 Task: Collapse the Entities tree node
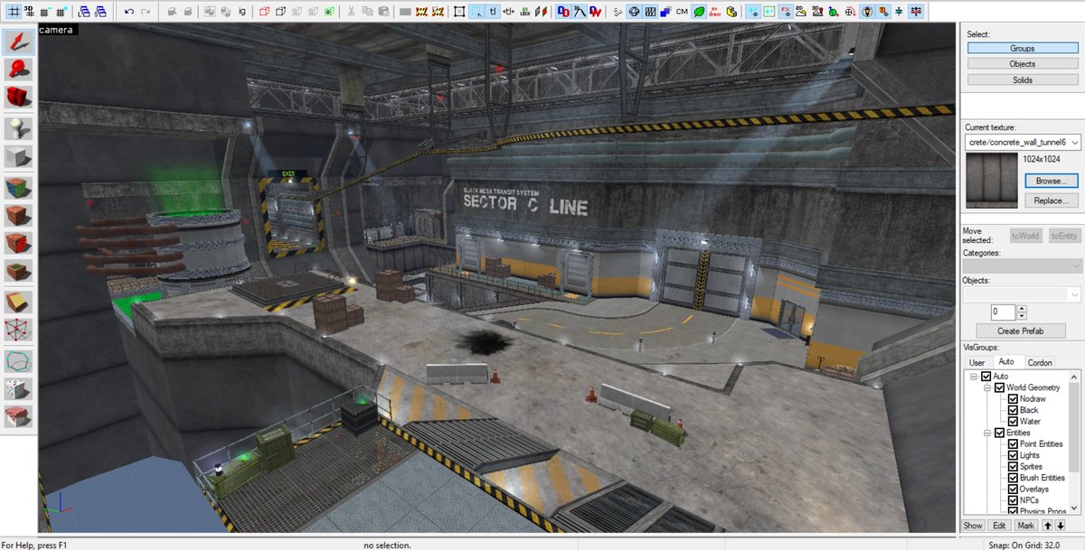(987, 433)
